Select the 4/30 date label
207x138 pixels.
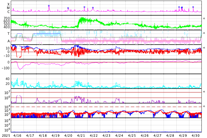coord(196,135)
